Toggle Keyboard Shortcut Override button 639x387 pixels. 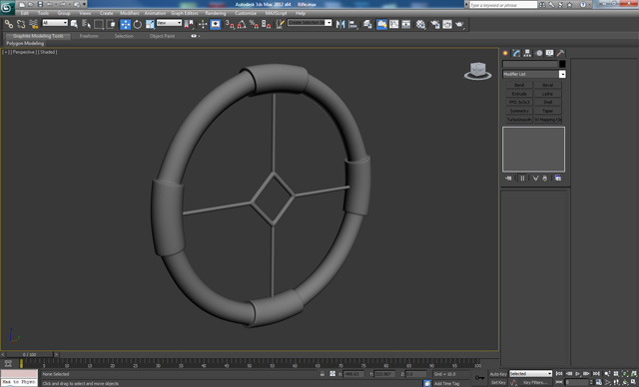tap(216, 24)
